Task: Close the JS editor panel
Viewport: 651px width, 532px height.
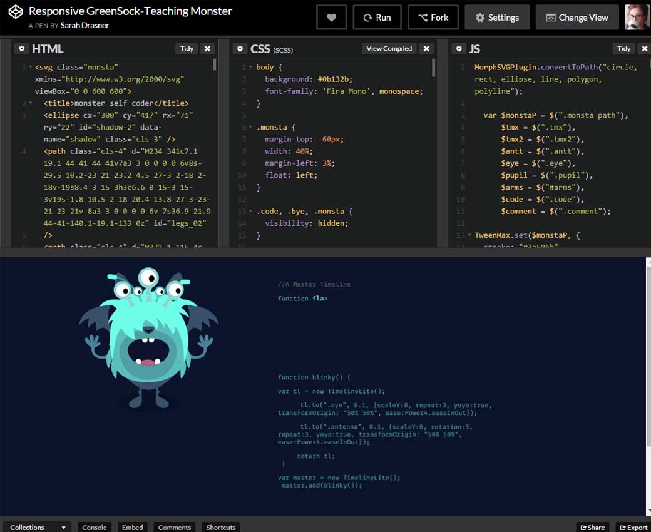Action: pyautogui.click(x=645, y=49)
